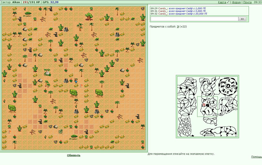Click the flat acacia tree near the map's bottom
Image resolution: width=262 pixels, height=165 pixels.
click(x=74, y=137)
